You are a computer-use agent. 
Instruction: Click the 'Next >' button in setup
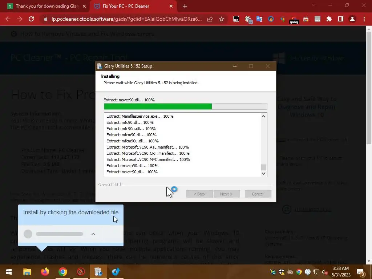tap(227, 194)
